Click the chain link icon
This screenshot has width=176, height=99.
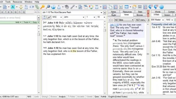pos(72,7)
